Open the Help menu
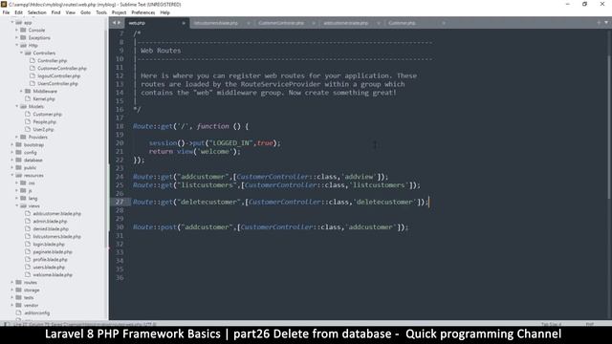The image size is (612, 344). coord(164,12)
